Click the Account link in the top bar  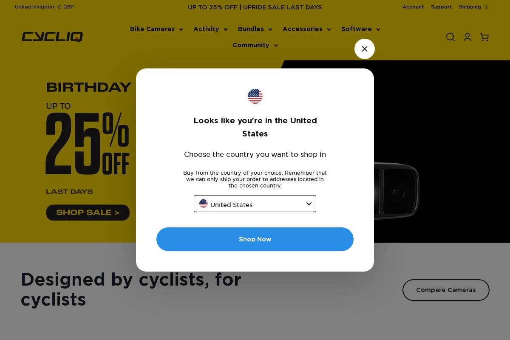(x=413, y=7)
